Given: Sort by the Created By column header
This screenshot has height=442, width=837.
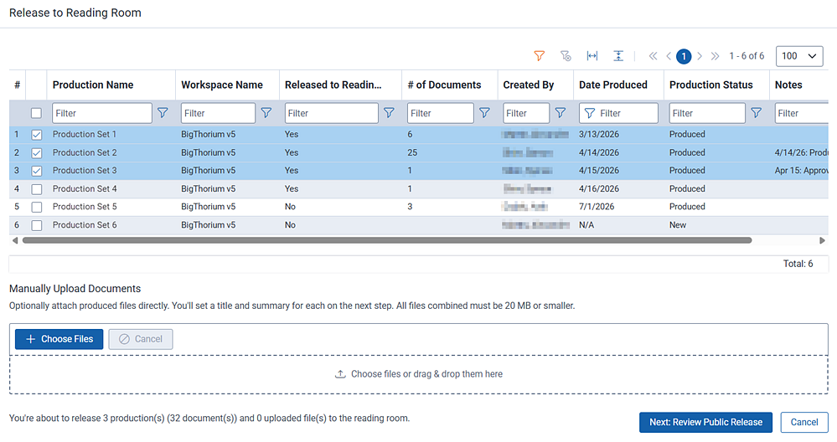Looking at the screenshot, I should point(529,85).
